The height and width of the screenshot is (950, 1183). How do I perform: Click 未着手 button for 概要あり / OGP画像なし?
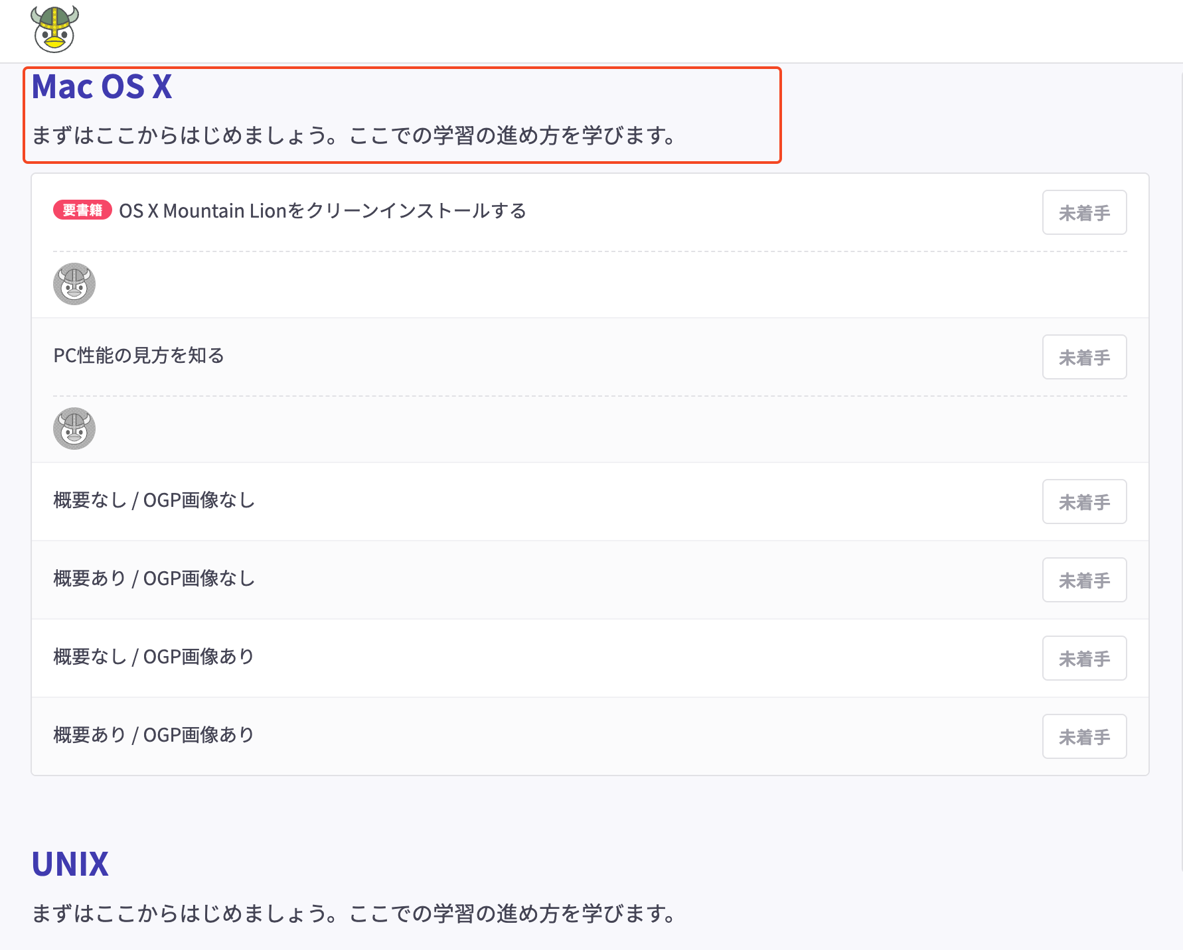pyautogui.click(x=1085, y=580)
